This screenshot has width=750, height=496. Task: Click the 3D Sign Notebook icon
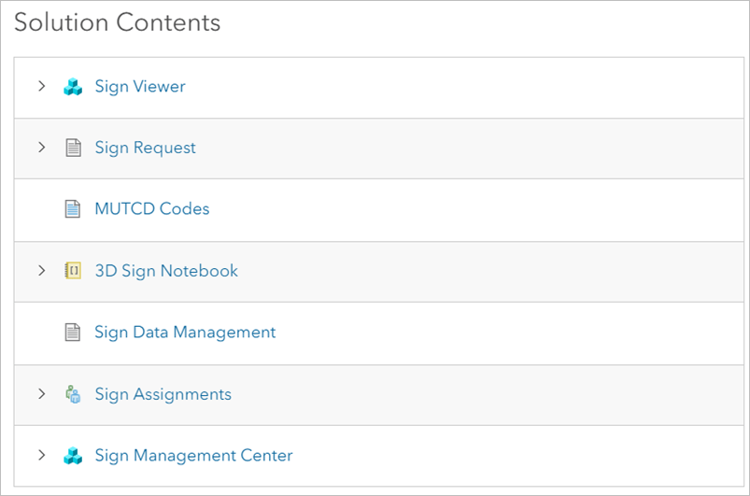point(73,271)
